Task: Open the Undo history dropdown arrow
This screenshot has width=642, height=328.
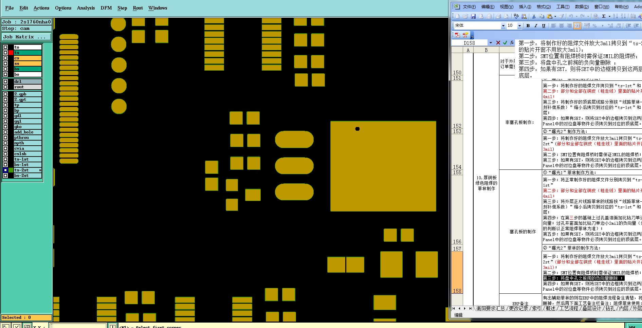Action: tap(576, 16)
